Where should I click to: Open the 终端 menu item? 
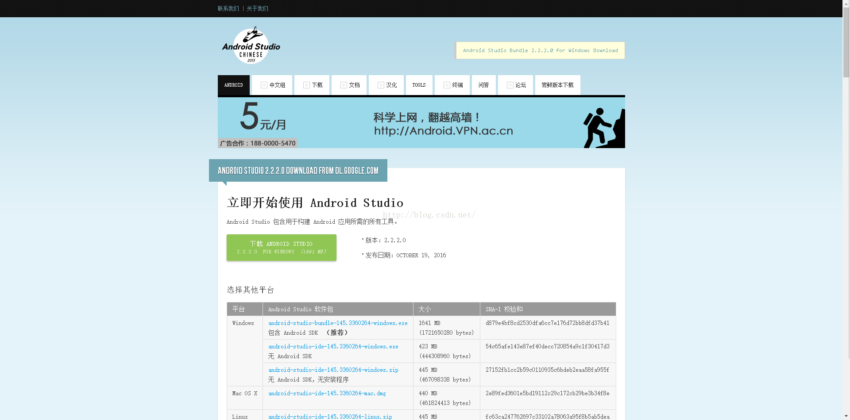(452, 85)
